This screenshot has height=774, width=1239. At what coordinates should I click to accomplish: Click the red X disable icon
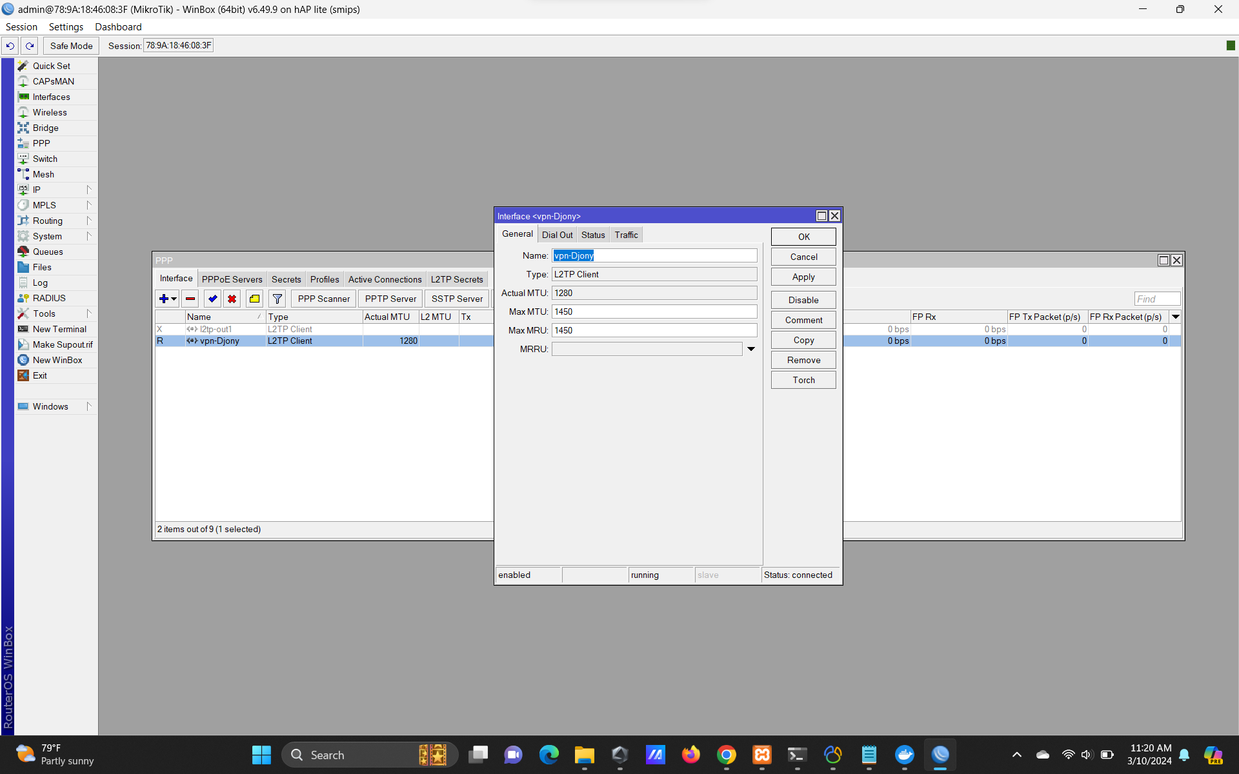232,299
